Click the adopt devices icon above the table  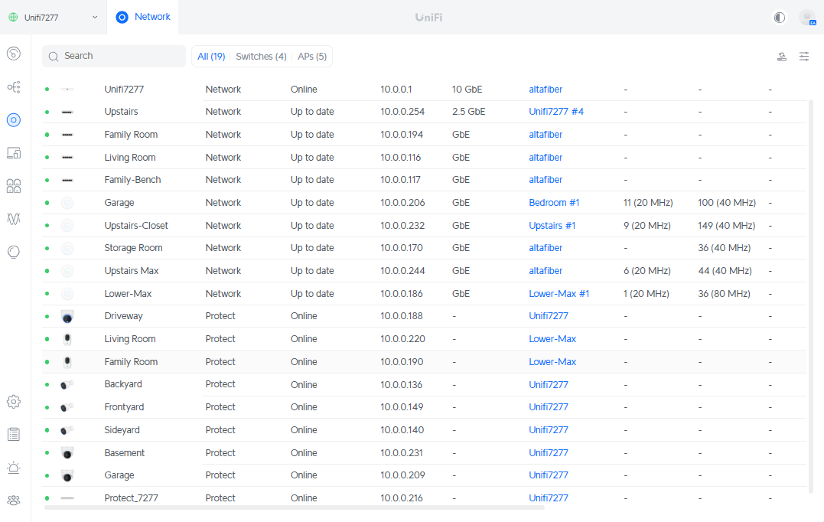point(782,57)
